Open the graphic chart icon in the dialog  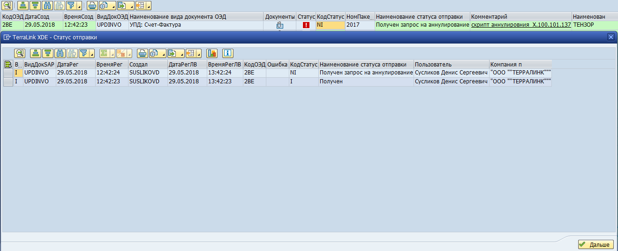[x=212, y=53]
